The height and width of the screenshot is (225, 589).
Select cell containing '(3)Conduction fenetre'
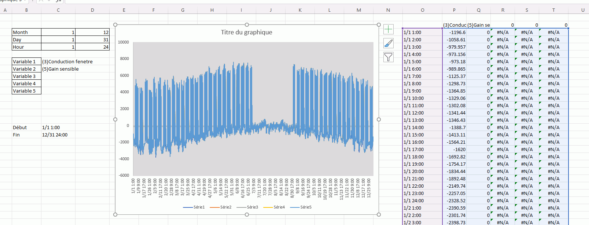(67, 61)
